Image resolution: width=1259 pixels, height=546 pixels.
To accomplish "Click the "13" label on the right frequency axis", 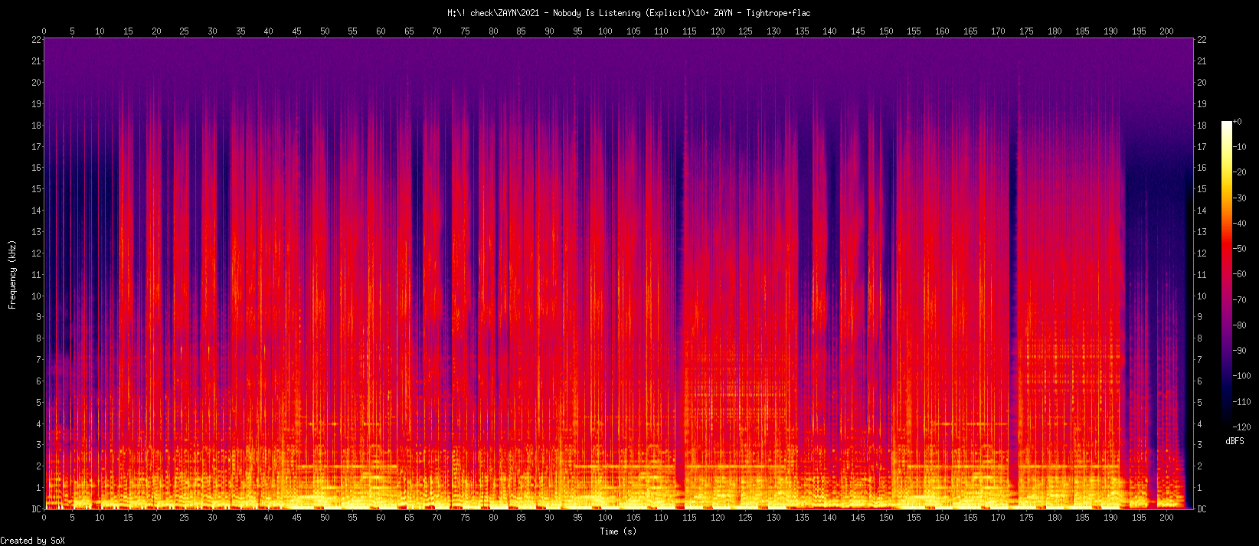I will tap(1202, 232).
